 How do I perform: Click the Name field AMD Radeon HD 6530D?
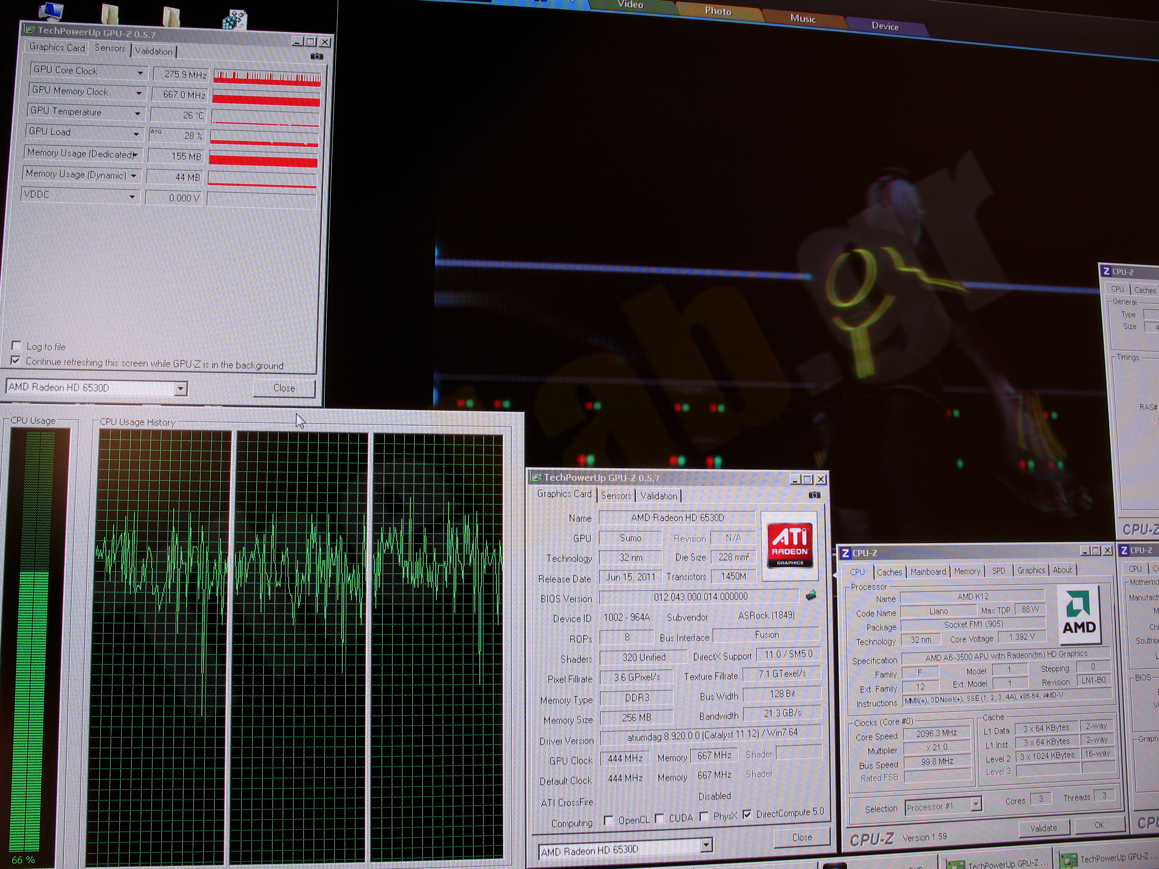click(677, 518)
